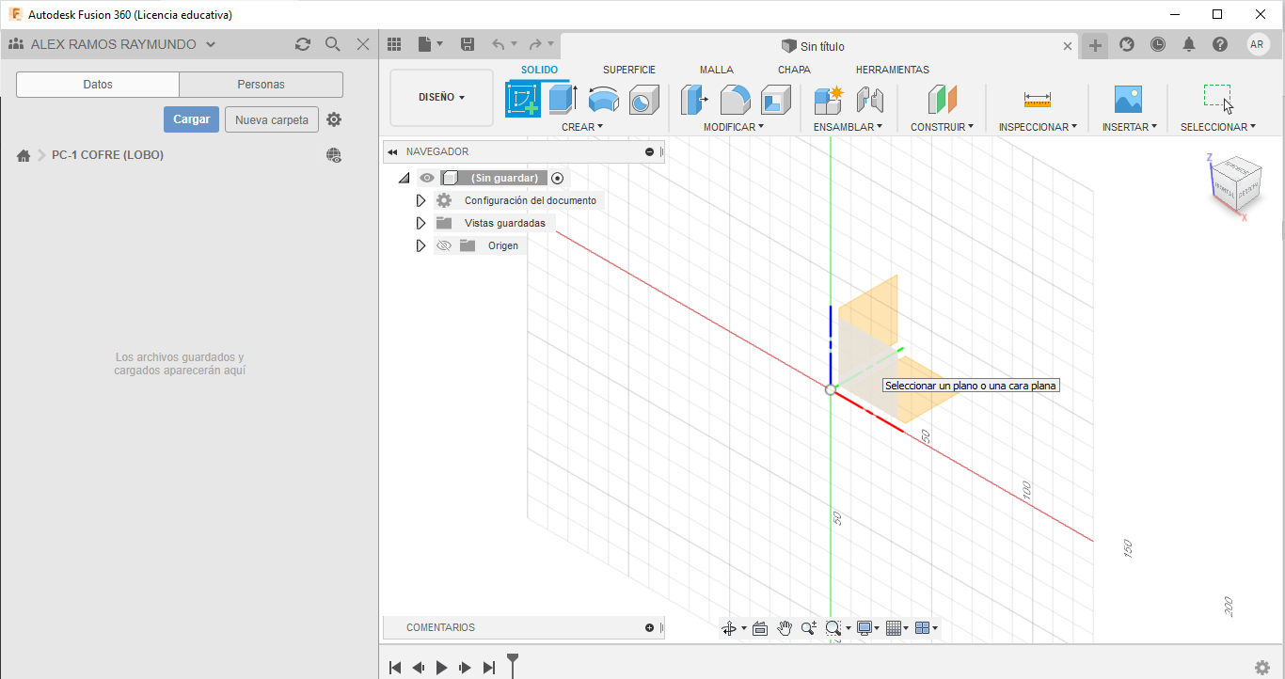
Task: Click the Offset Plane construct icon
Action: tap(942, 99)
